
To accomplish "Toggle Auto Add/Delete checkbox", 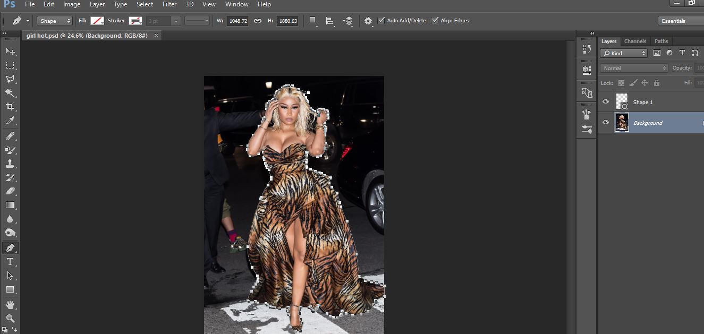I will (381, 21).
